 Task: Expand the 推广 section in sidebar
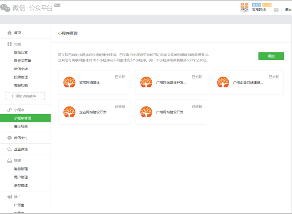click(x=17, y=197)
